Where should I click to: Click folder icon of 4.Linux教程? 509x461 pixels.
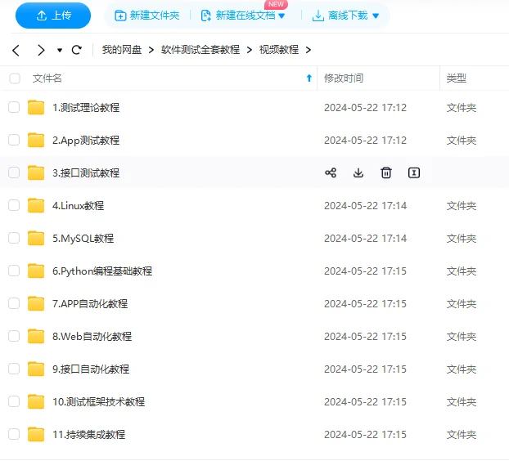coord(36,205)
